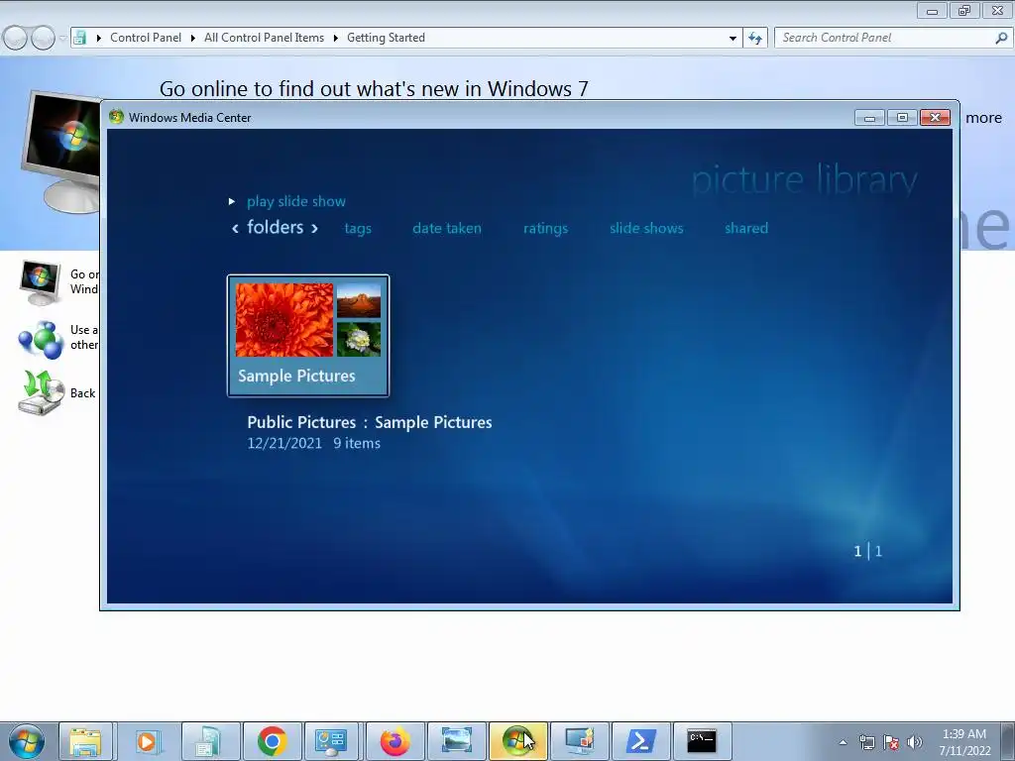Open the Action Center flag icon
1015x761 pixels.
click(891, 742)
